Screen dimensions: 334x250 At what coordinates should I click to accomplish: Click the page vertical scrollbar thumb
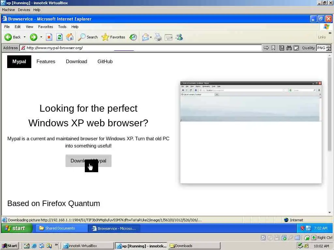329,104
